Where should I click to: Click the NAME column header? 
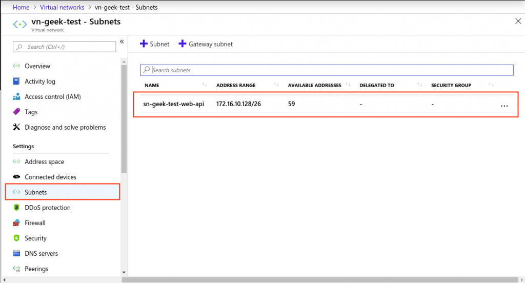click(152, 85)
